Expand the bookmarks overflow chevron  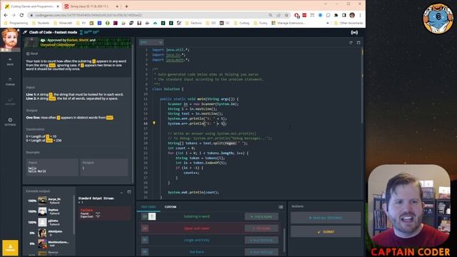(328, 23)
